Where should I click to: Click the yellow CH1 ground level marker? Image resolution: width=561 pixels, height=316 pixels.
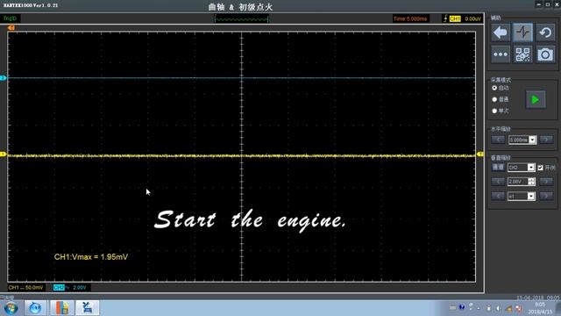pos(3,154)
